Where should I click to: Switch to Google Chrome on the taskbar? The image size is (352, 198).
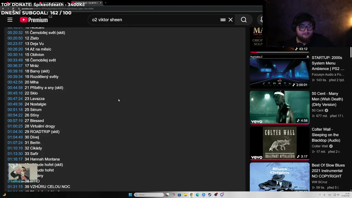point(191,195)
